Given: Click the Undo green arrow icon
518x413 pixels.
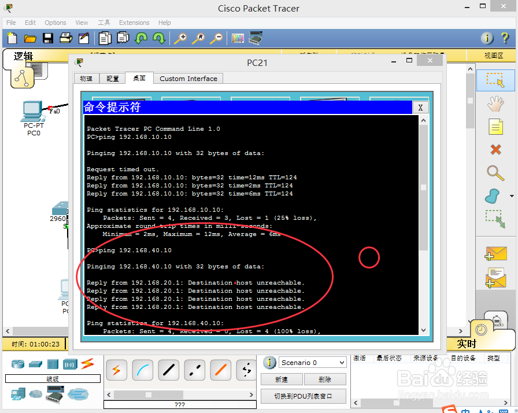Looking at the screenshot, I should point(141,38).
